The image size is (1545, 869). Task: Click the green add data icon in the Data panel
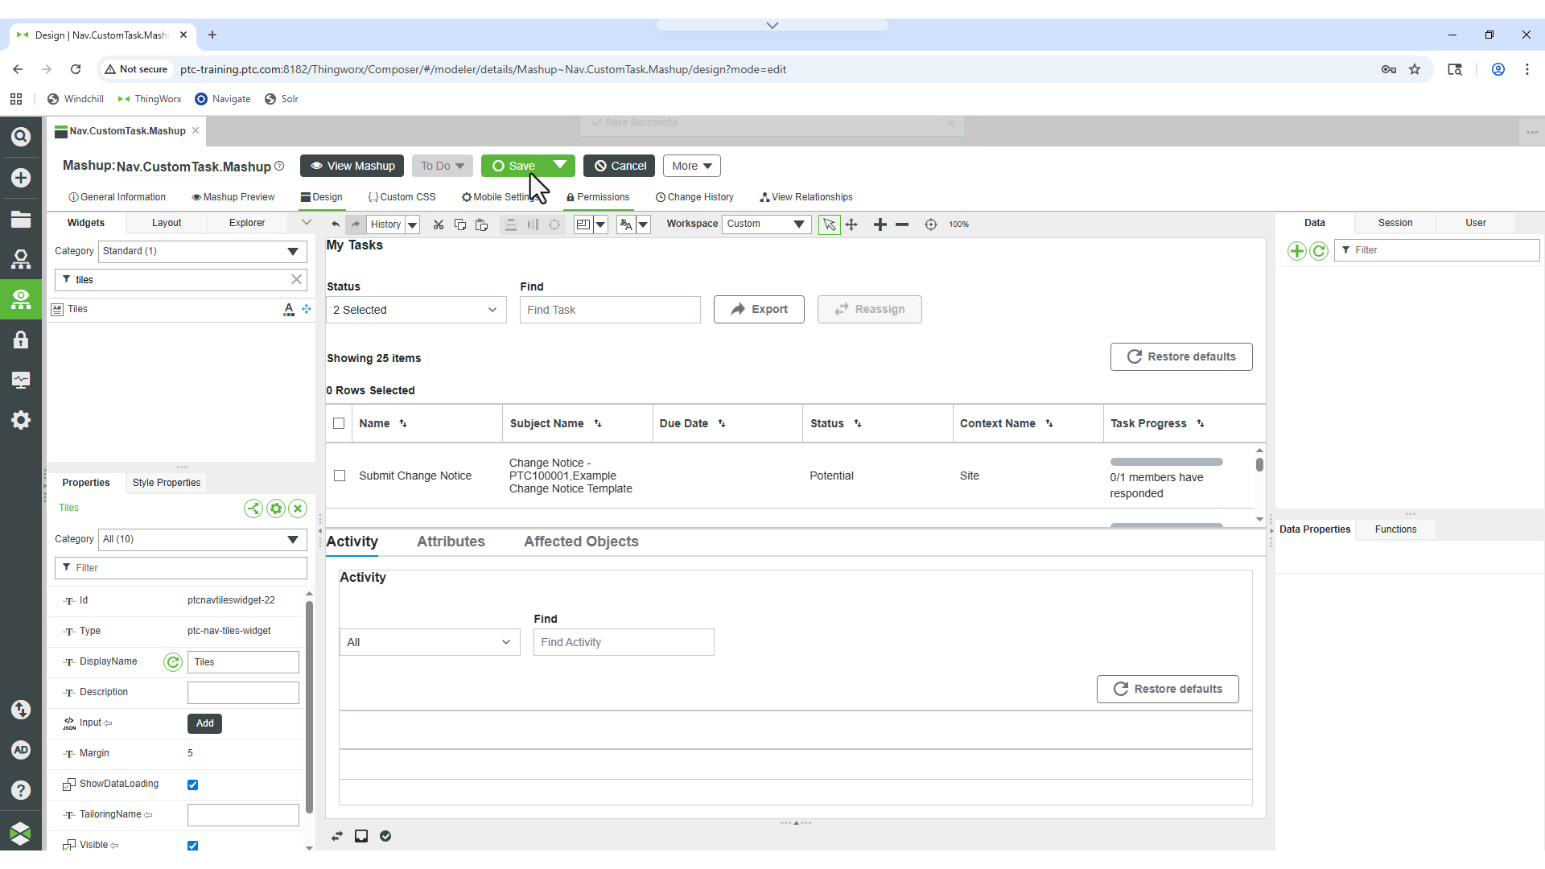1297,251
